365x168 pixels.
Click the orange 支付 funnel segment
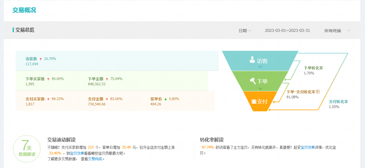point(260,102)
